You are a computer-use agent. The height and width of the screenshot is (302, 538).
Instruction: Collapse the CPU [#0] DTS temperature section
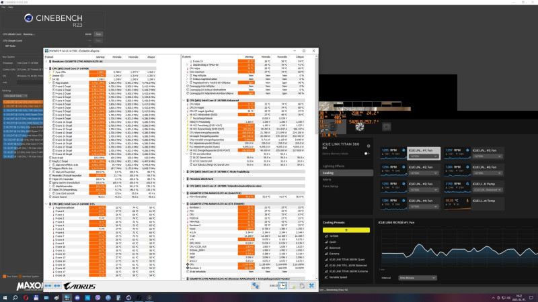[46, 204]
